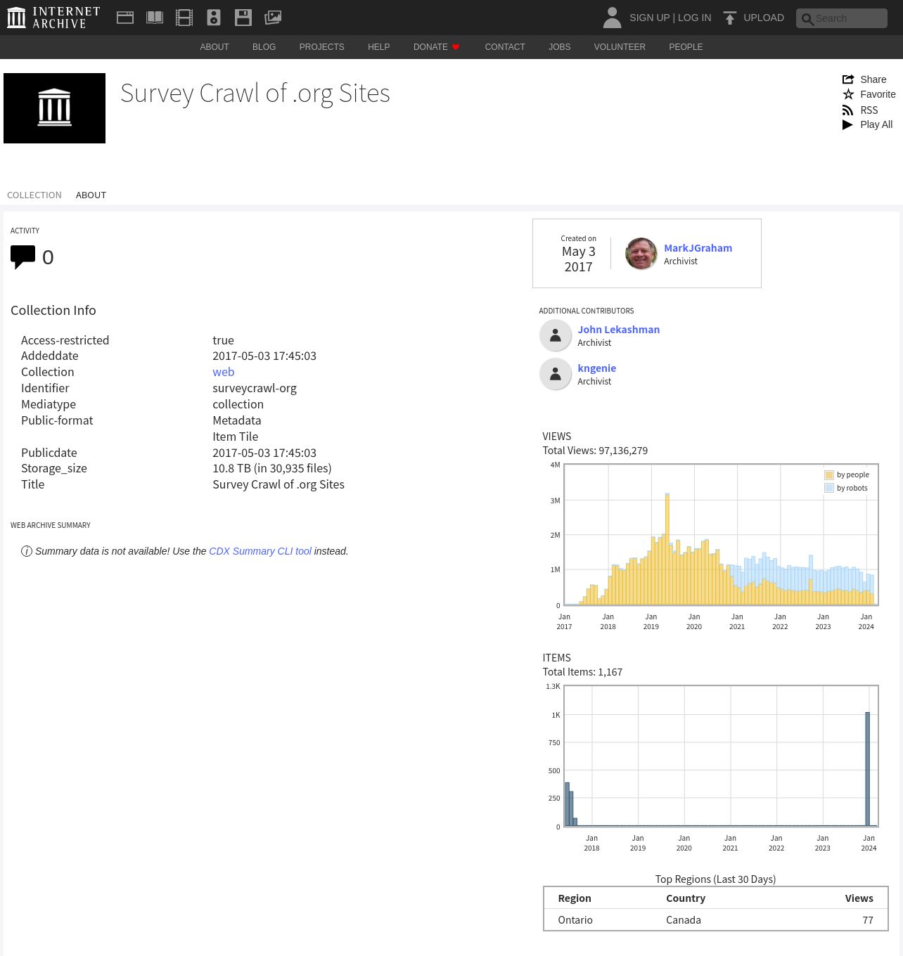The image size is (903, 956).
Task: Open the Software floppy disk icon
Action: (243, 18)
